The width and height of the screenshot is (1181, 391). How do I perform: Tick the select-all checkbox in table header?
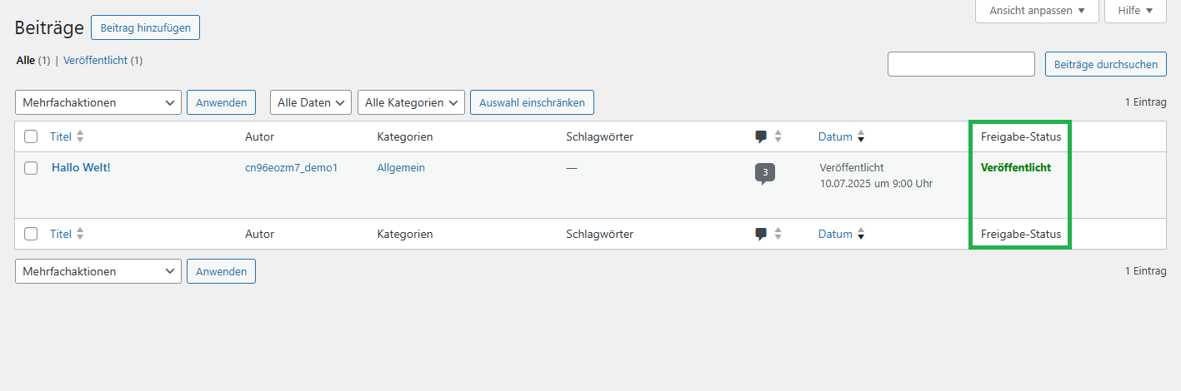click(x=31, y=136)
